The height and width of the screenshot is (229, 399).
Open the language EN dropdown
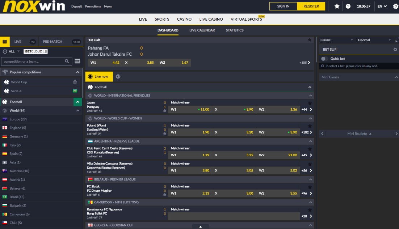click(382, 7)
